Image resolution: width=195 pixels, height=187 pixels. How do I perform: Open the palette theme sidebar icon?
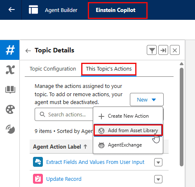10,109
